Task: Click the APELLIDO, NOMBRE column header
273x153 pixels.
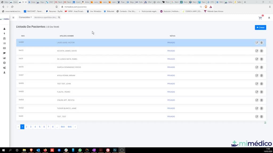Action: 67,36
